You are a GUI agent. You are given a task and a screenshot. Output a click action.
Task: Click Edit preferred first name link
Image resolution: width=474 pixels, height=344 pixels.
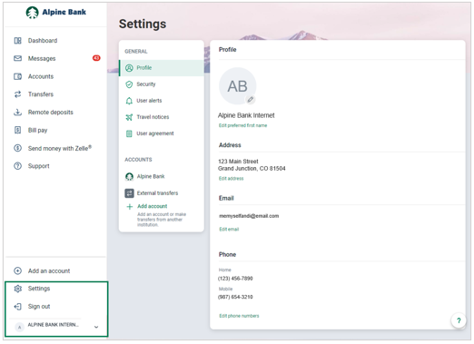coord(242,125)
